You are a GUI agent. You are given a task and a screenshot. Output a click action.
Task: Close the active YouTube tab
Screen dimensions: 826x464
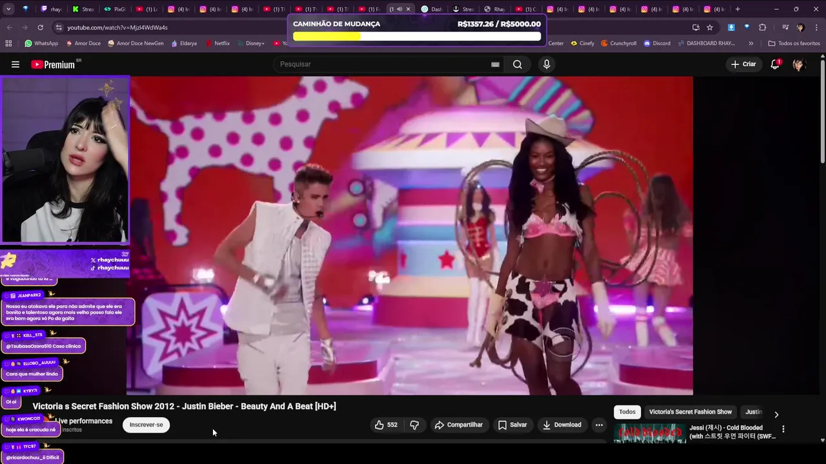[408, 9]
